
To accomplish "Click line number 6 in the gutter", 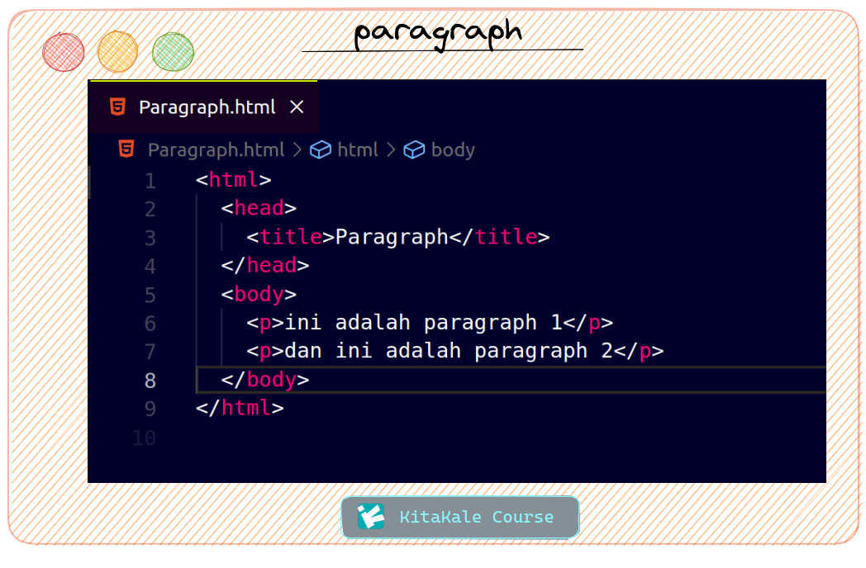I will [x=150, y=324].
